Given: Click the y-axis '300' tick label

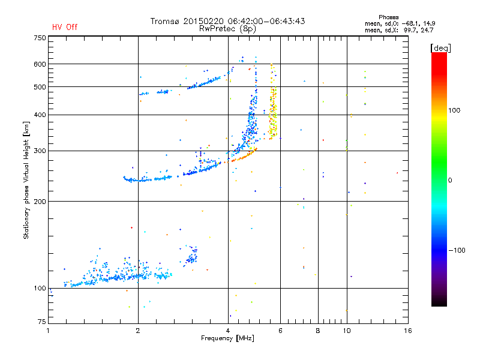Looking at the screenshot, I should coord(40,151).
